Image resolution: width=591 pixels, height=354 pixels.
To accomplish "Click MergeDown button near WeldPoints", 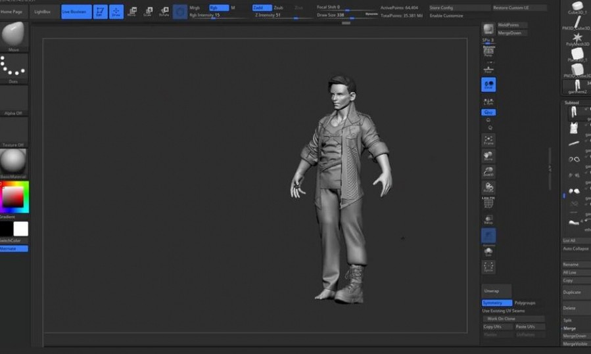I will (x=512, y=33).
